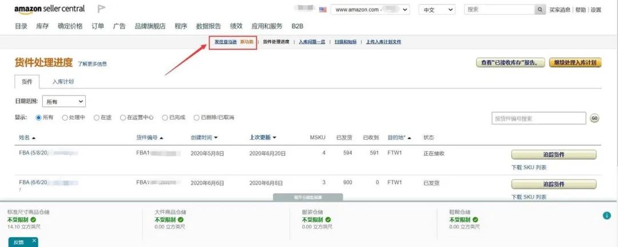
Task: Download SKU list for 5/8/20 shipment
Action: [x=529, y=168]
